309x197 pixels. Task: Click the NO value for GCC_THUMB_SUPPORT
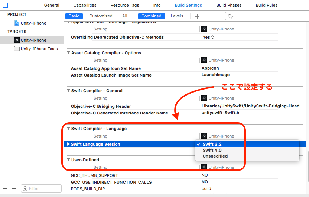pos(205,175)
